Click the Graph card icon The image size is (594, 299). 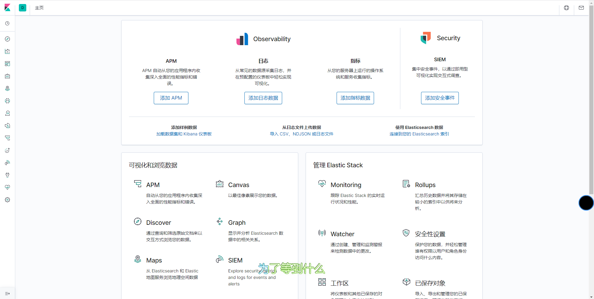[x=220, y=221]
